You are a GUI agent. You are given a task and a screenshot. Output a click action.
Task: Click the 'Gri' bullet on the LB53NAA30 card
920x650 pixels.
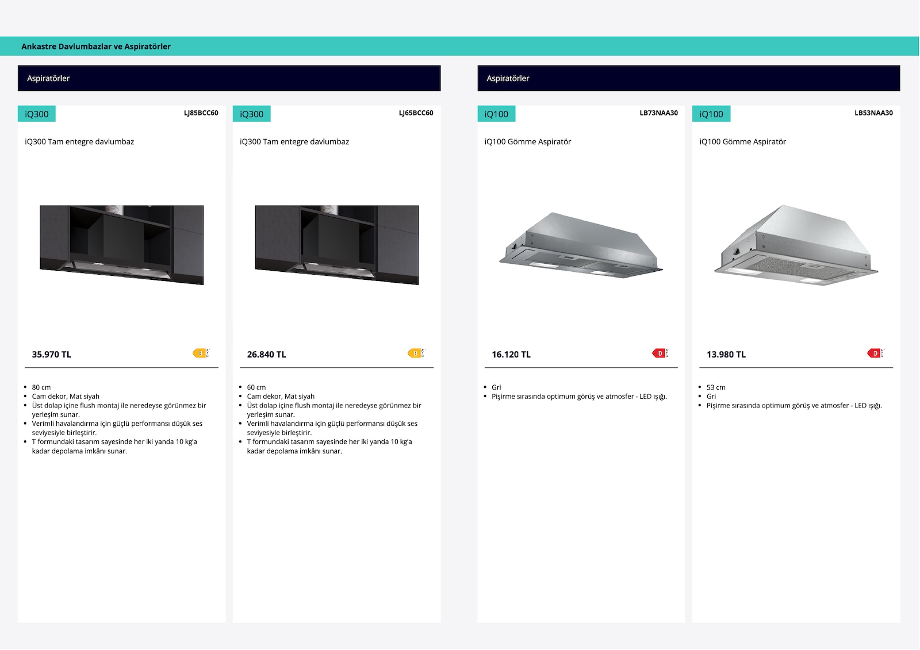[x=711, y=397]
